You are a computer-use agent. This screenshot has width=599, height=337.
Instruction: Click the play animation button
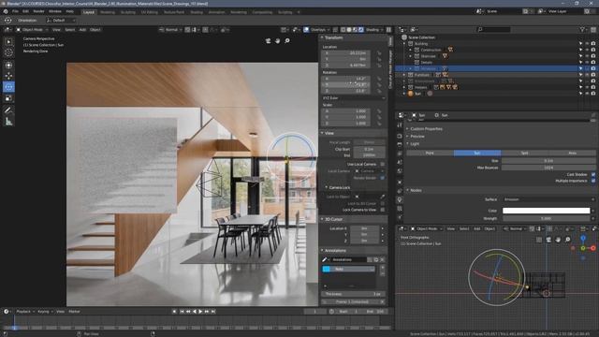[x=200, y=312]
